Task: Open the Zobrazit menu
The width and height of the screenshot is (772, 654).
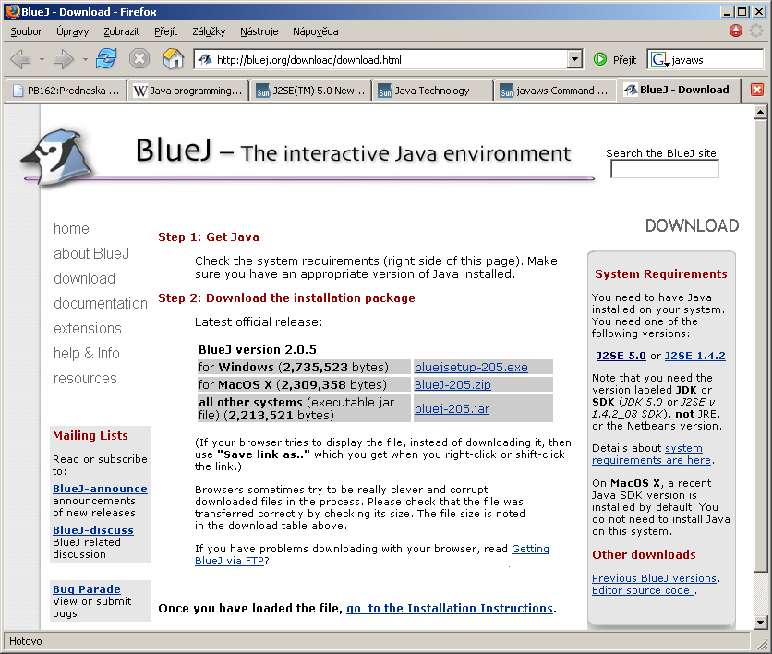Action: tap(122, 31)
